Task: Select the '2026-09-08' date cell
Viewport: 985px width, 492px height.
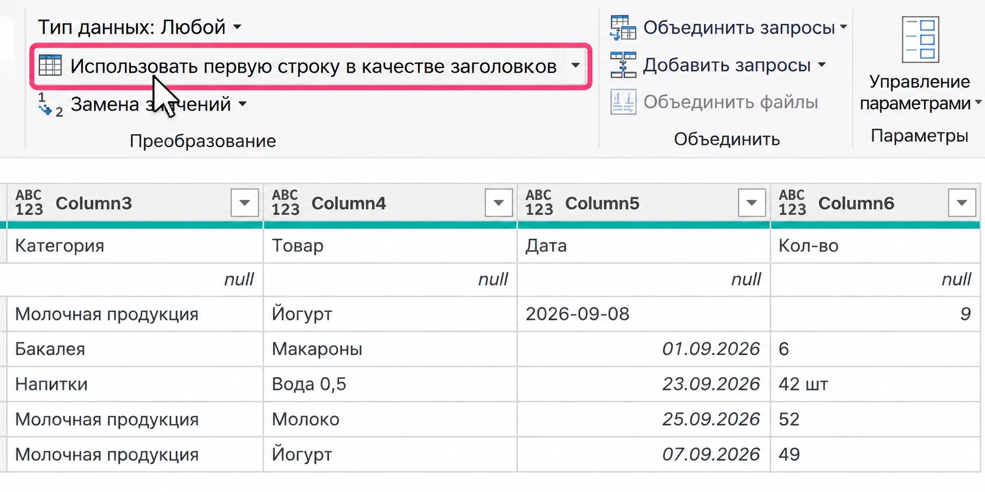Action: (644, 315)
